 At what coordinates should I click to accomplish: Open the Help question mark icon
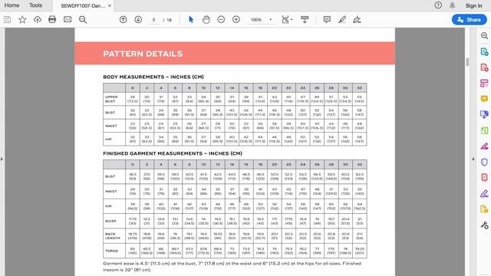click(x=438, y=5)
